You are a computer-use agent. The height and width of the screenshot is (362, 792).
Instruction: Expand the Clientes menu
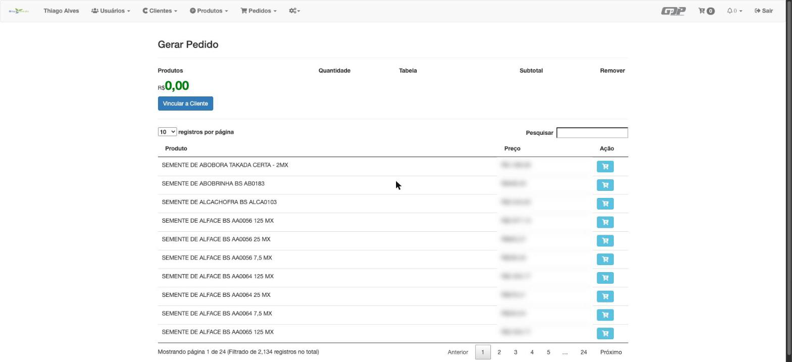coord(160,11)
